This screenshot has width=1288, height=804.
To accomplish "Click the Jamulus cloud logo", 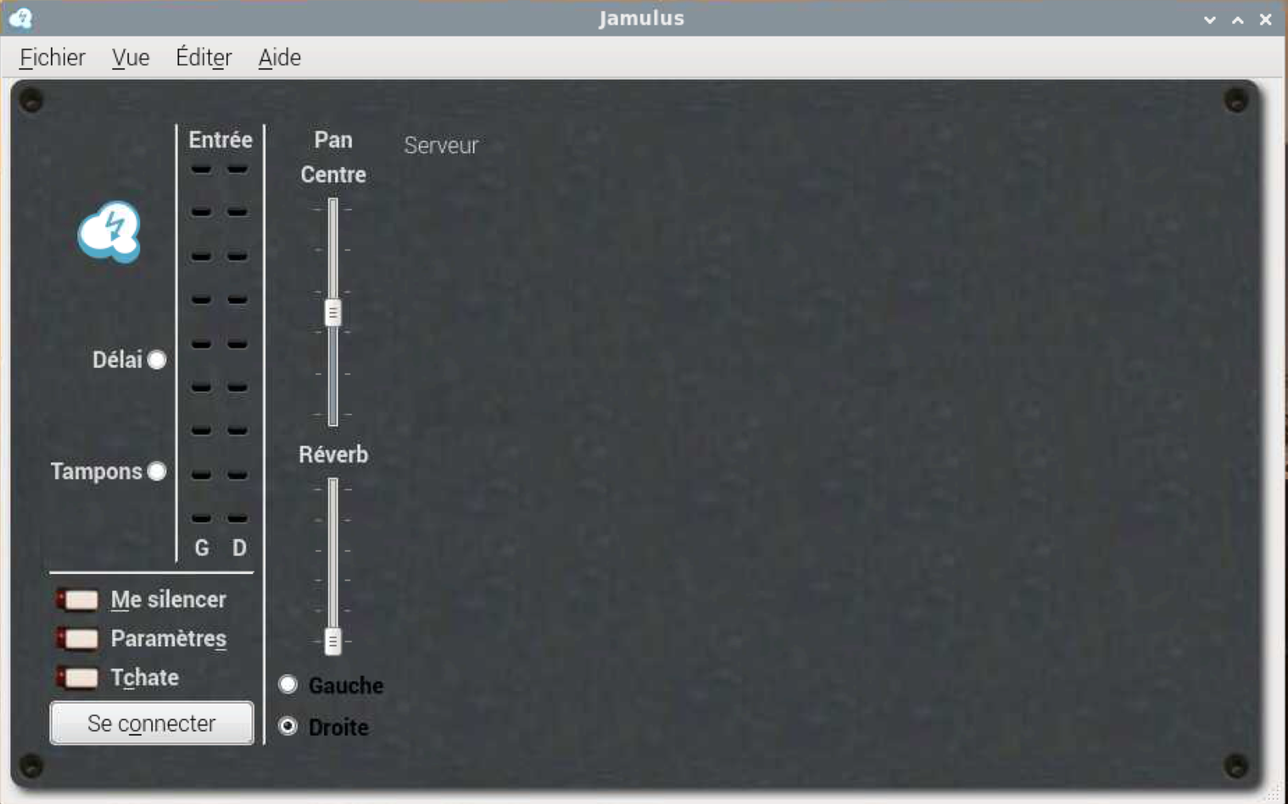I will pos(110,231).
